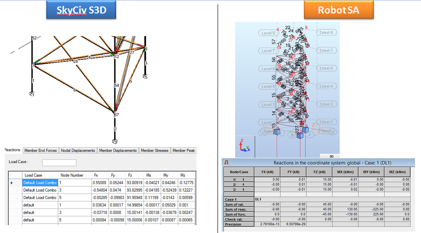Image resolution: width=421 pixels, height=233 pixels.
Task: Click the Reactions table icon in Robot title bar
Action: [x=226, y=162]
